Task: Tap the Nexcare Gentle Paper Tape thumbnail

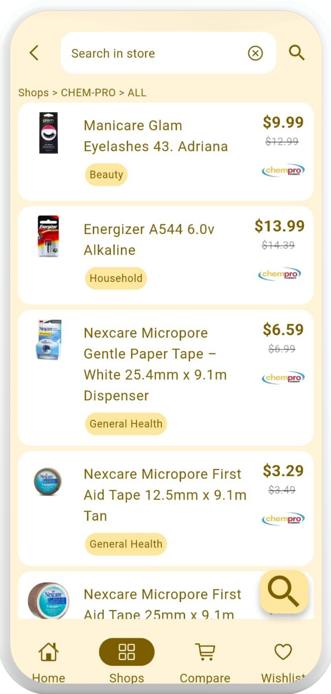Action: (49, 340)
